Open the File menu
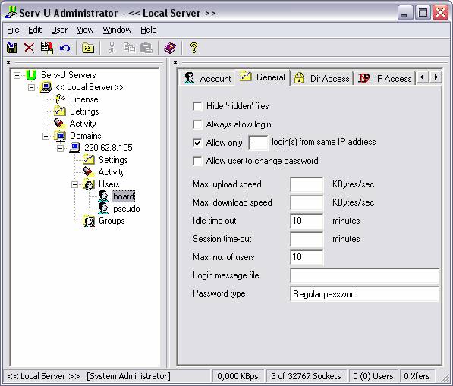 tap(13, 30)
